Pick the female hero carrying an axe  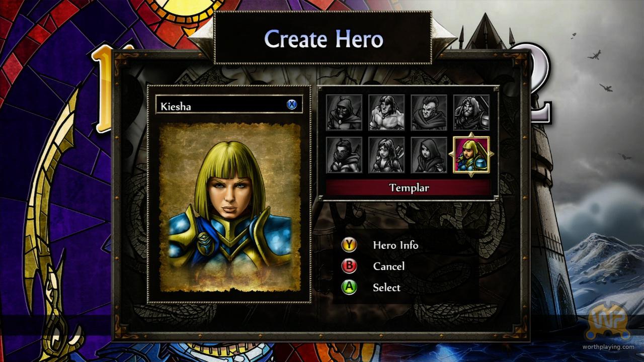(386, 155)
